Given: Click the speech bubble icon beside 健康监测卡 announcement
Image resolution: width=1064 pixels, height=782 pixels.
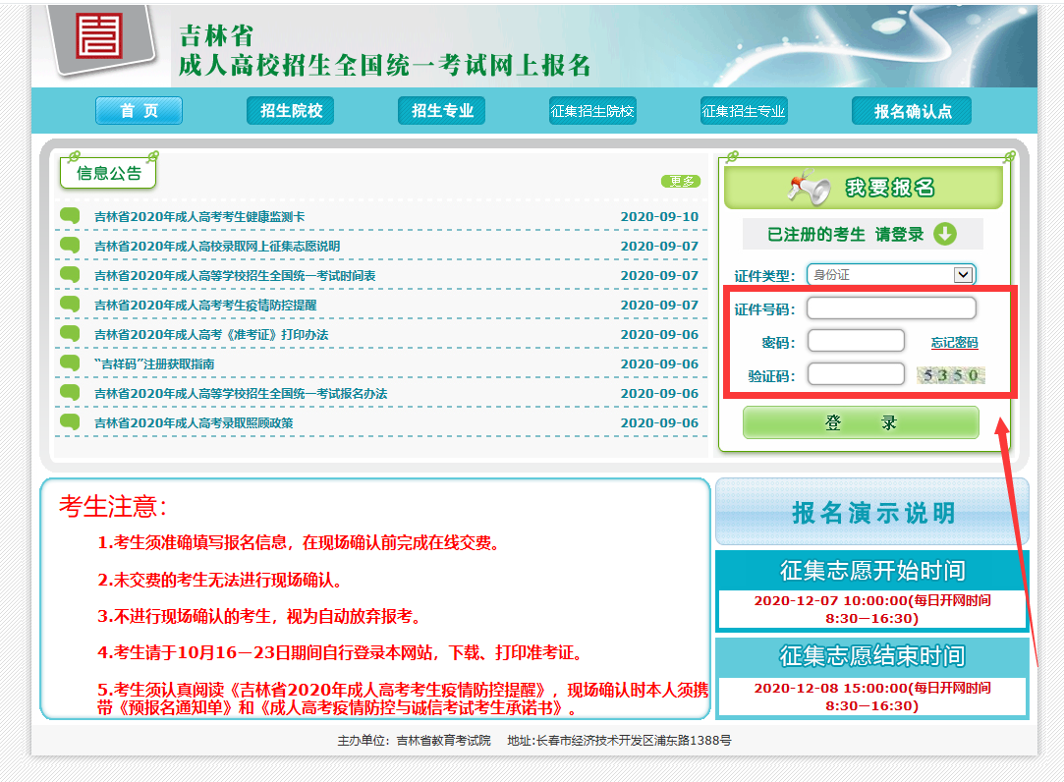Looking at the screenshot, I should click(x=69, y=216).
